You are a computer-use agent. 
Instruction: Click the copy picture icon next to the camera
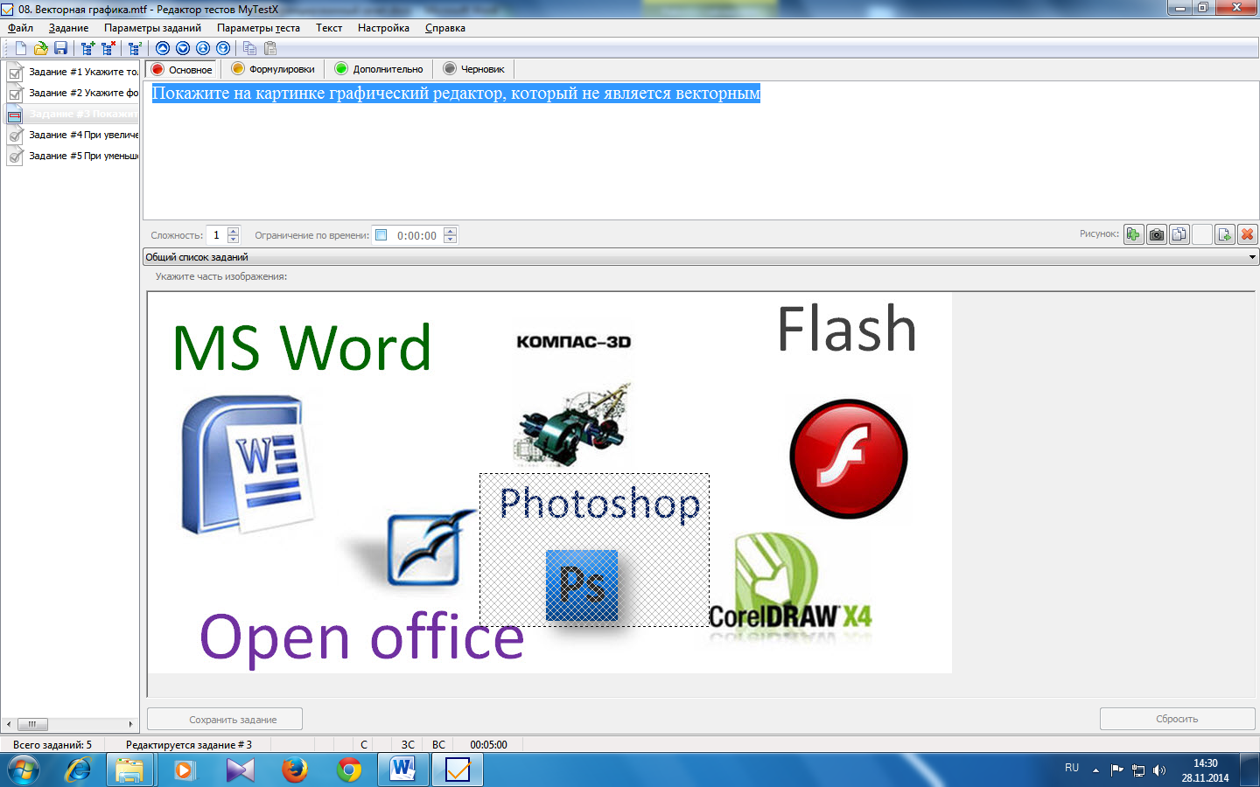click(x=1179, y=234)
